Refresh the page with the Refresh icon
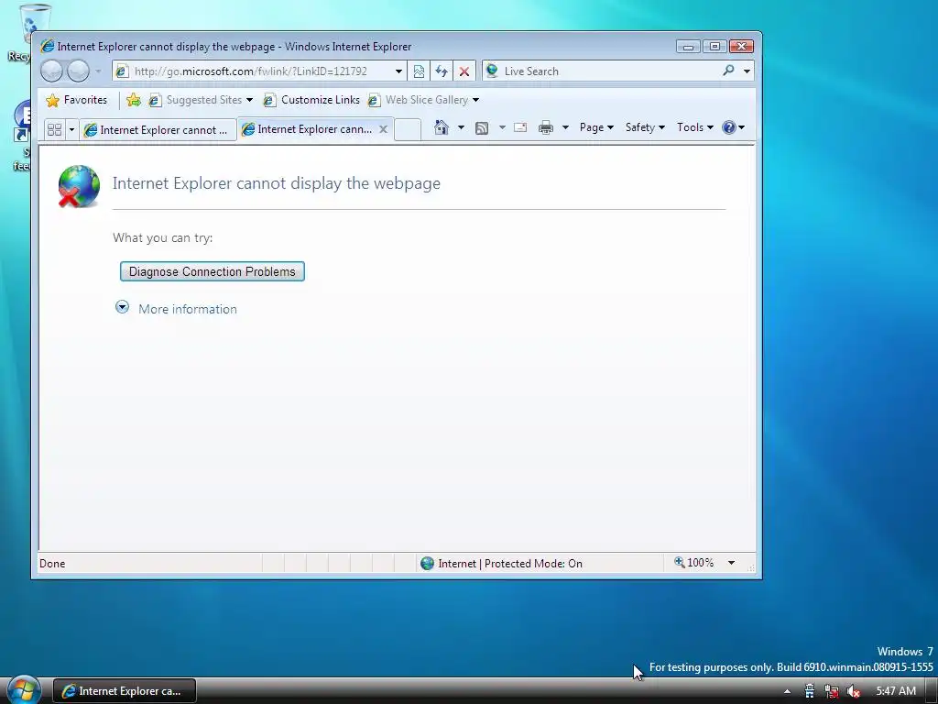 point(442,71)
